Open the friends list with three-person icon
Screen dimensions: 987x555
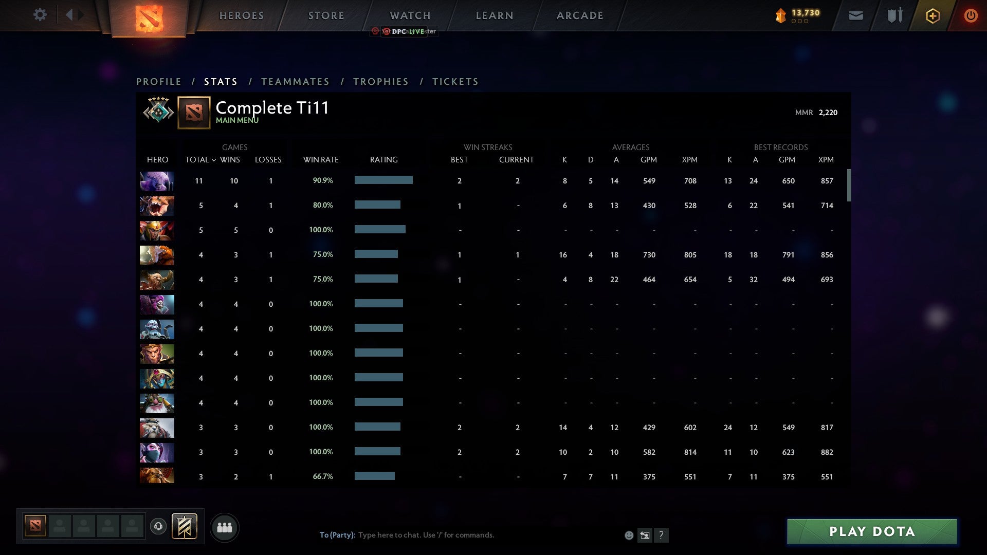click(225, 527)
